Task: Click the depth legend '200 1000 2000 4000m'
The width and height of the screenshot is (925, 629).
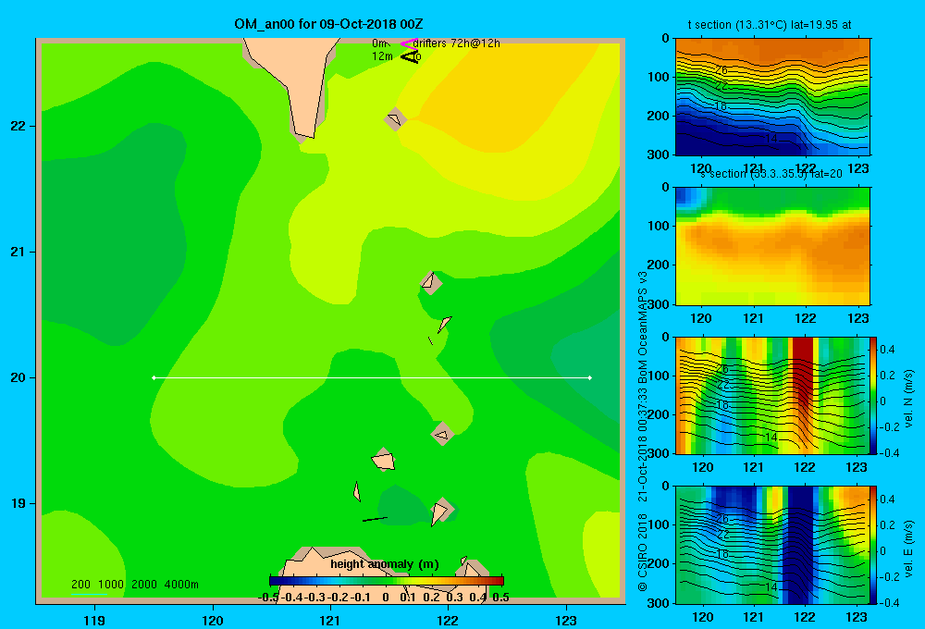Action: [135, 585]
